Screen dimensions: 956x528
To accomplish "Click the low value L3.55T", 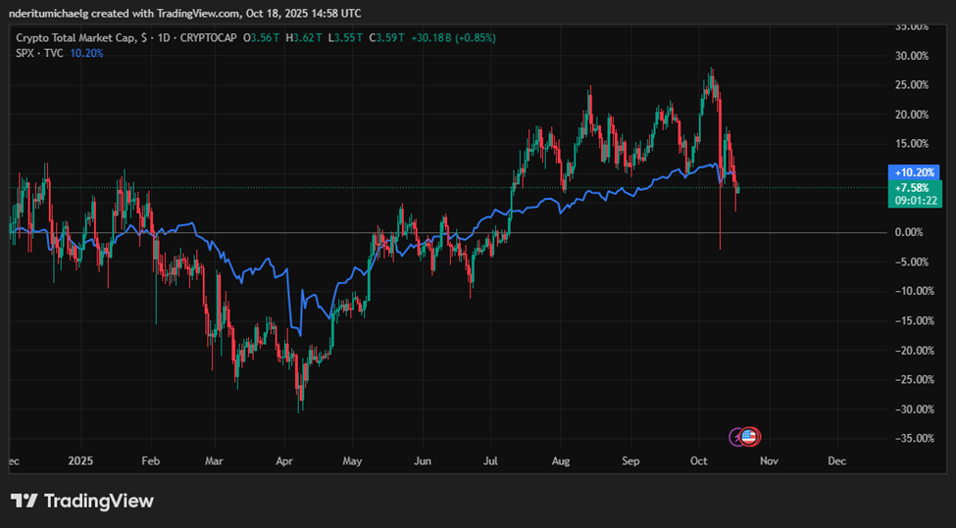I will [345, 38].
